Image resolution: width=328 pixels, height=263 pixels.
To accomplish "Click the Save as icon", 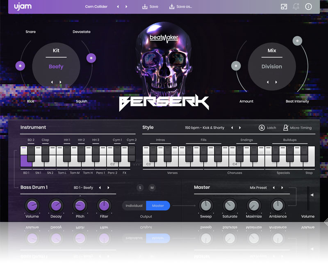I will click(171, 7).
